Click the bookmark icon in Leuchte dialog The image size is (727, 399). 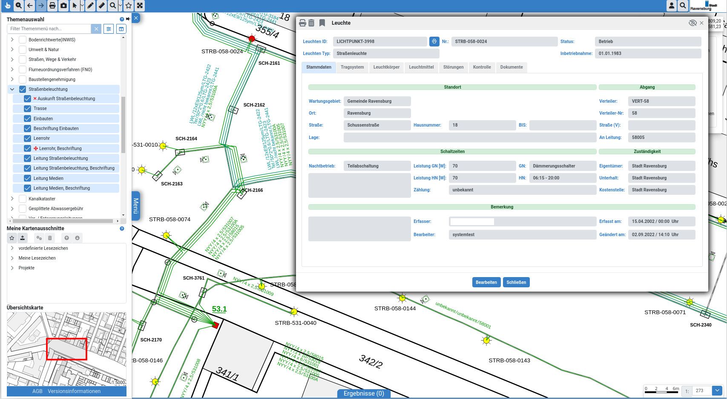coord(322,23)
